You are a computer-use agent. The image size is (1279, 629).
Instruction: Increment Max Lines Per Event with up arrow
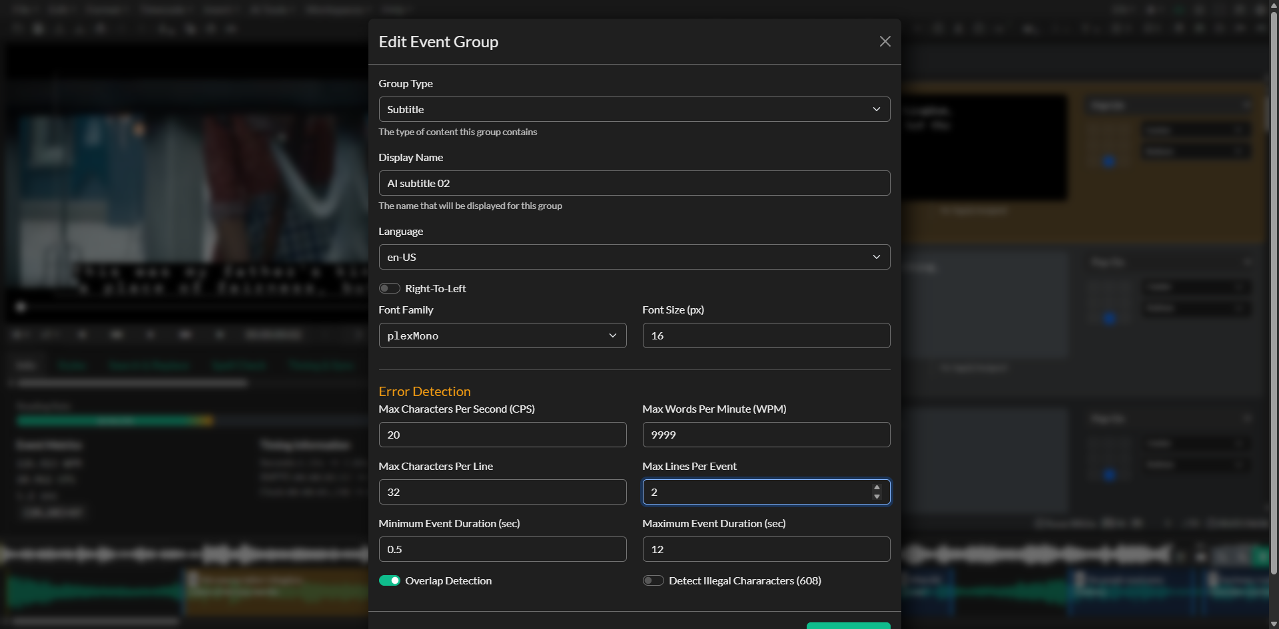click(x=876, y=488)
